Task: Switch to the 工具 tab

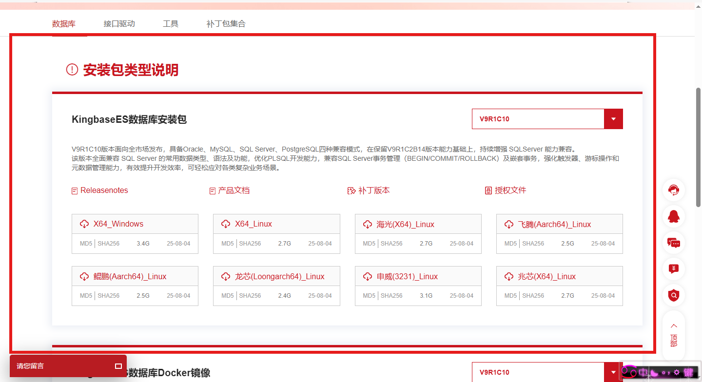Action: point(171,23)
